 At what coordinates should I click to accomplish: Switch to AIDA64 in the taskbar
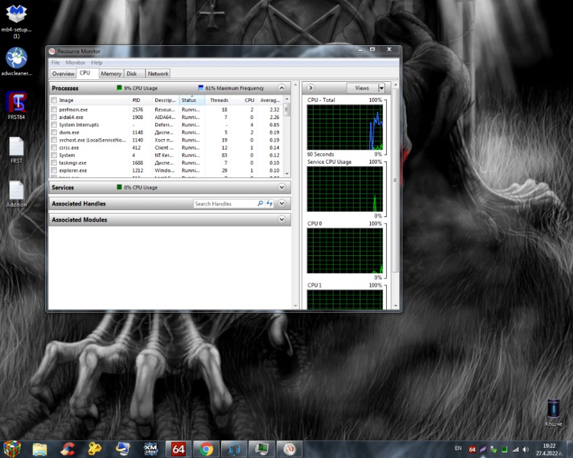178,449
